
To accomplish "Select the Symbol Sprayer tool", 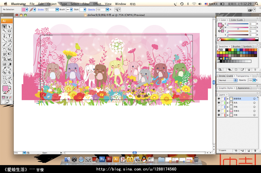I will point(4,59).
